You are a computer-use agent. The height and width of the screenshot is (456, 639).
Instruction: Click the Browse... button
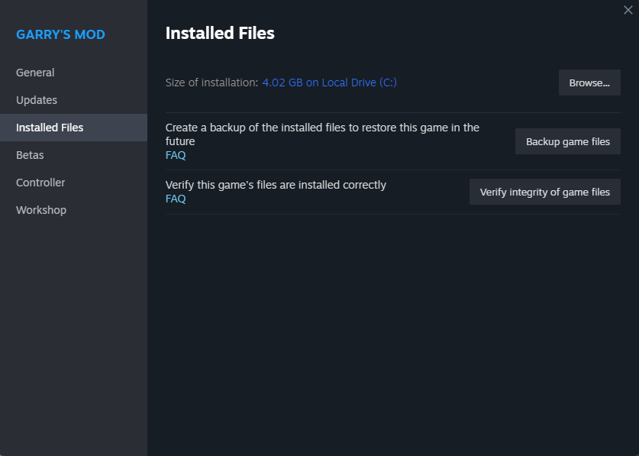point(589,82)
